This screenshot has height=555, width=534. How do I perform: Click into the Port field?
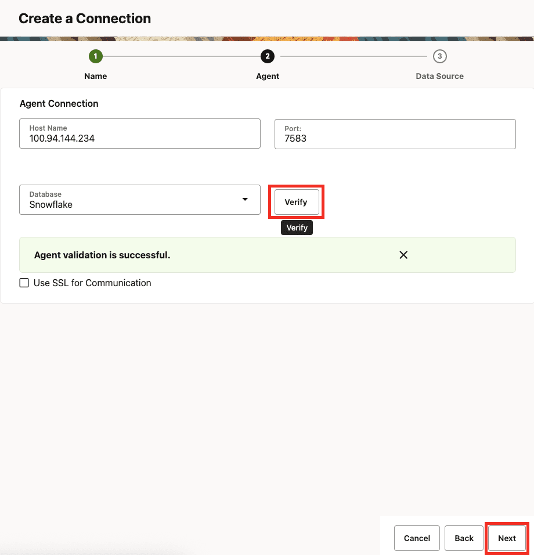click(x=395, y=134)
